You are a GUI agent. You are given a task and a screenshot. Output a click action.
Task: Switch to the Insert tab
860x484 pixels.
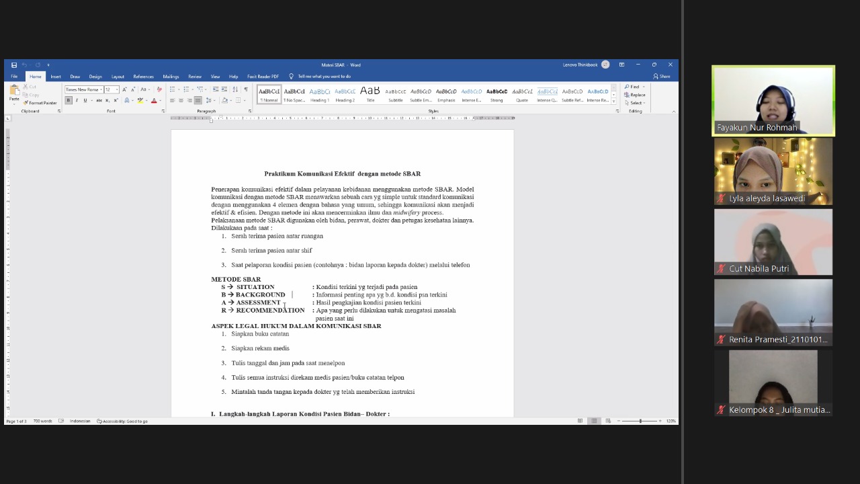56,77
